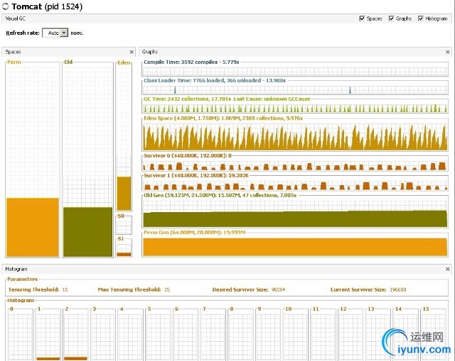Image resolution: width=455 pixels, height=361 pixels.
Task: Uncheck the Spaces checkbox
Action: (363, 18)
